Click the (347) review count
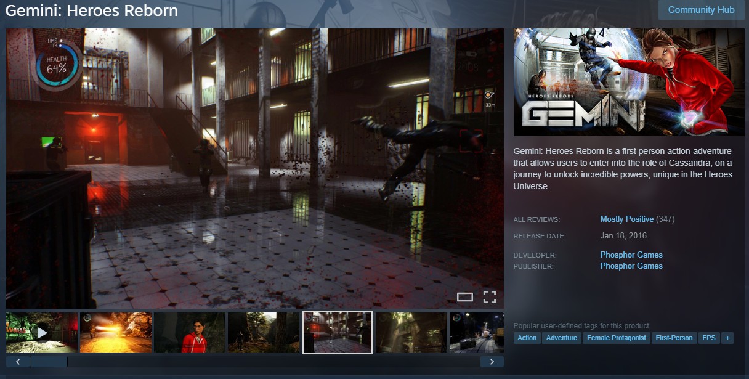This screenshot has width=749, height=379. click(665, 219)
